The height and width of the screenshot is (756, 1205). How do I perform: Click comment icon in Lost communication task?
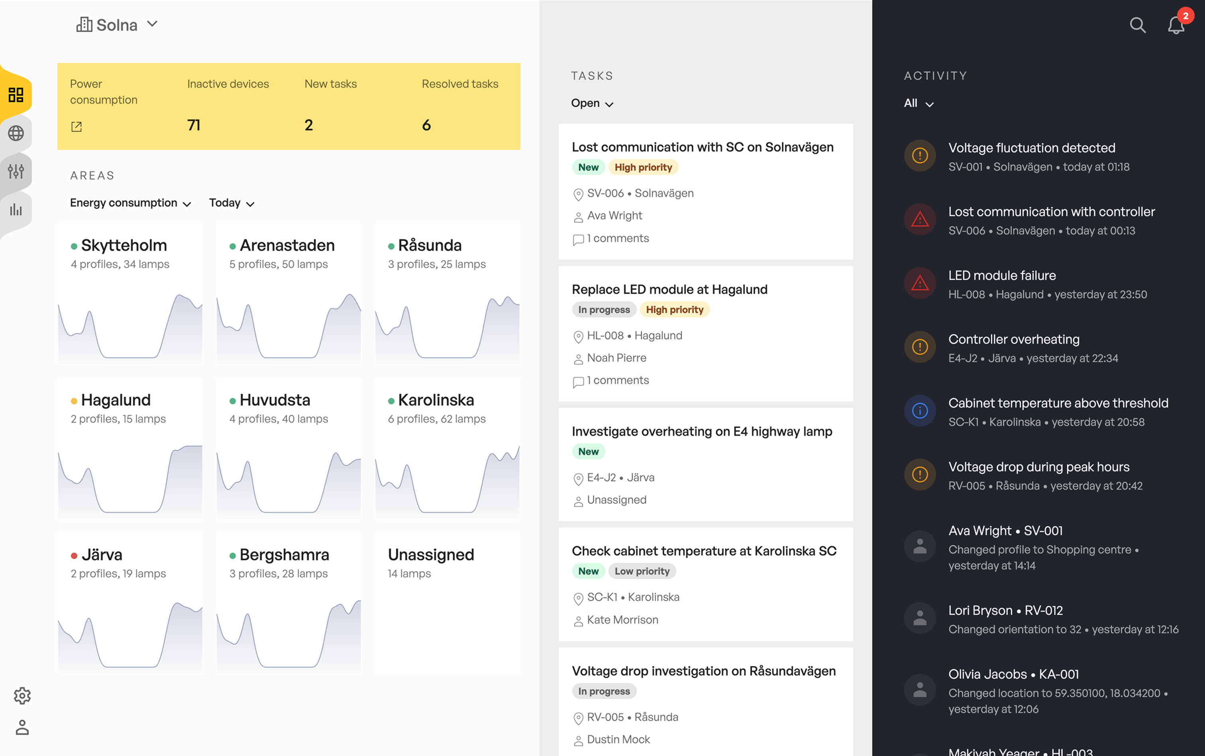pos(578,240)
